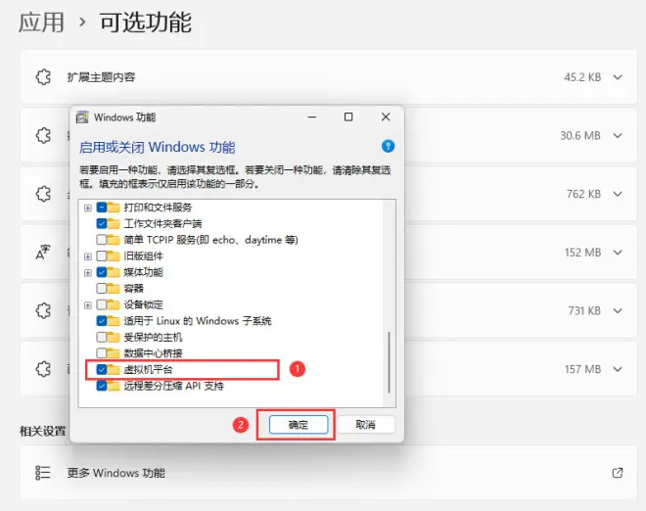
Task: Expand the 打印和文件服务 tree node
Action: [88, 208]
